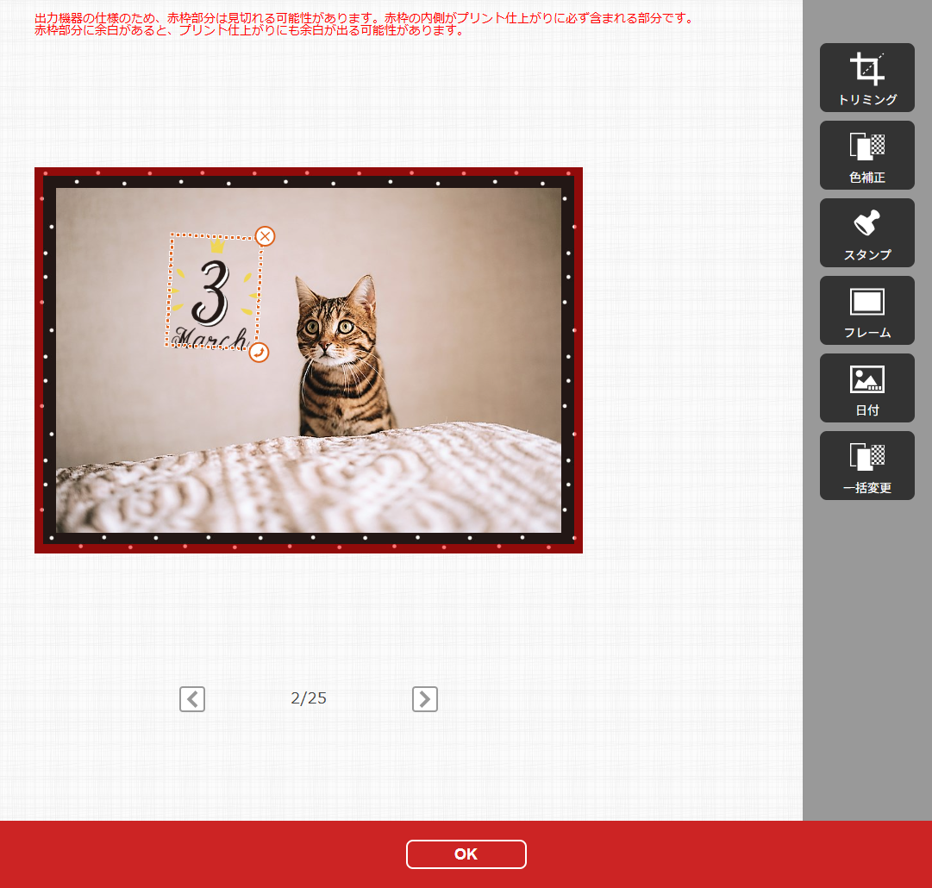The height and width of the screenshot is (888, 932).
Task: Choose the スタンプ stamp tool
Action: click(866, 233)
